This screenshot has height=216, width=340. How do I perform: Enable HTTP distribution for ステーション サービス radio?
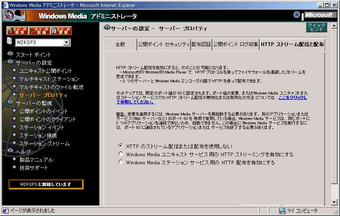[x=121, y=162]
